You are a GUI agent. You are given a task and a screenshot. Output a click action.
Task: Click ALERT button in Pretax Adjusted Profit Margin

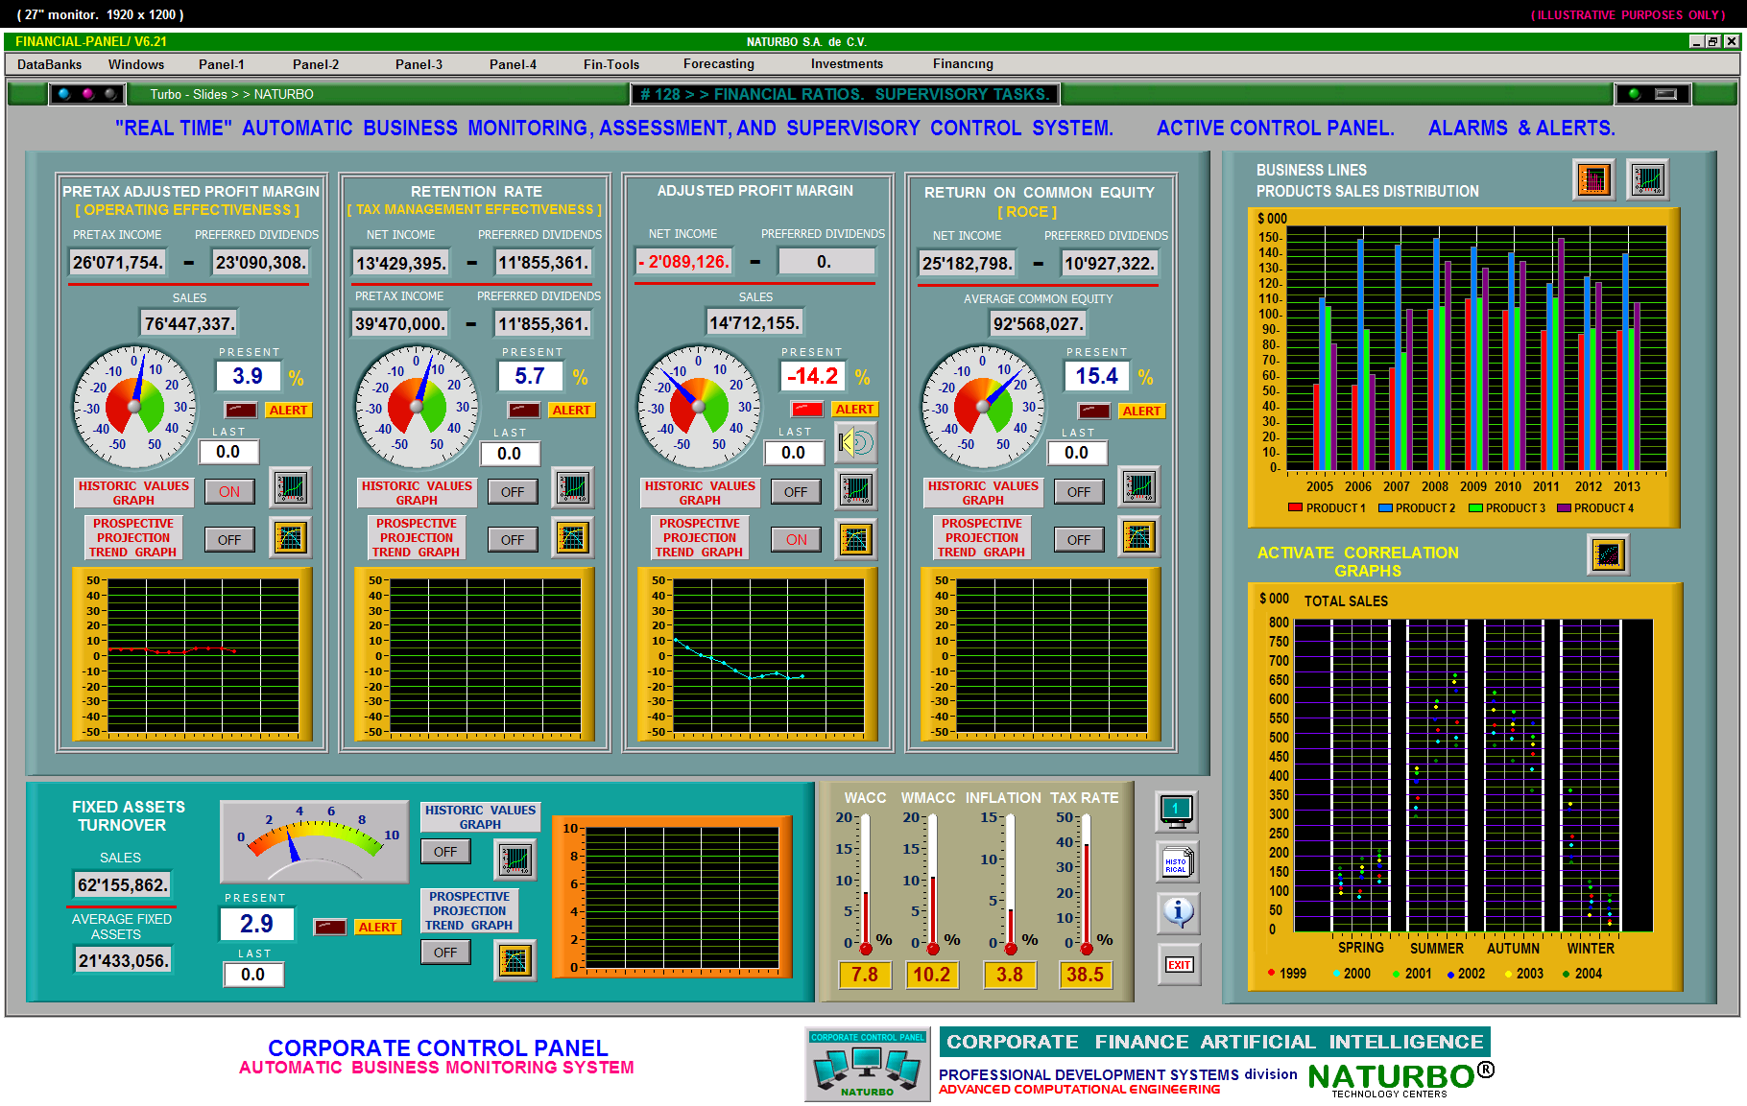coord(288,411)
